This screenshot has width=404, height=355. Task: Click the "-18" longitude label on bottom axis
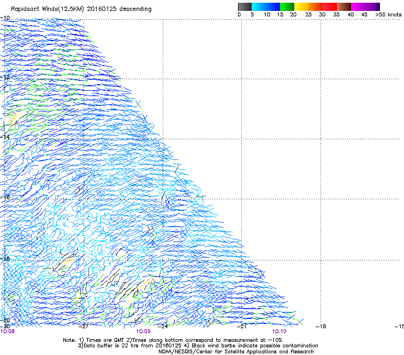point(321,327)
